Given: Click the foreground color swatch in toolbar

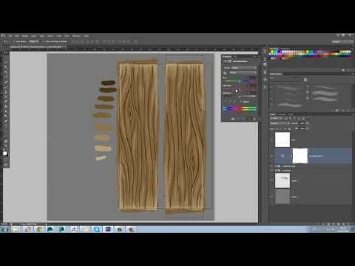Looking at the screenshot, I should coord(4,153).
